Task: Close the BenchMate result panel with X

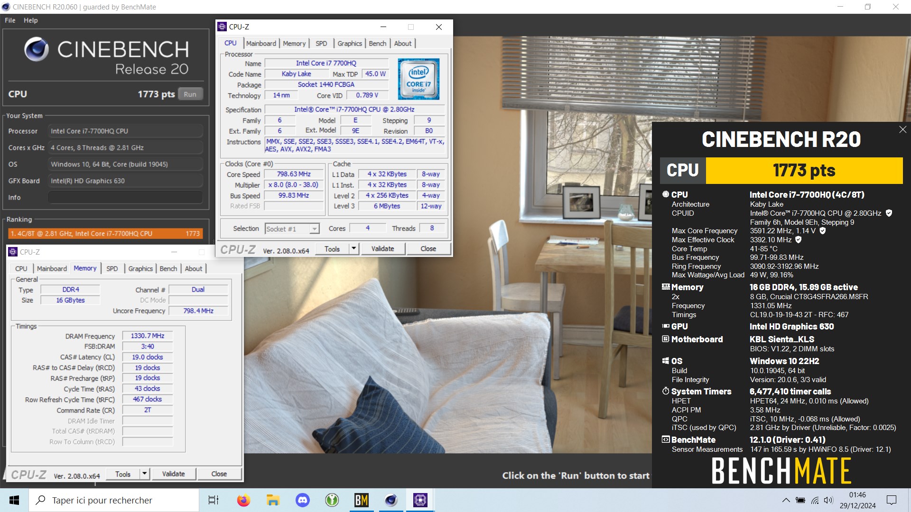Action: [x=902, y=129]
